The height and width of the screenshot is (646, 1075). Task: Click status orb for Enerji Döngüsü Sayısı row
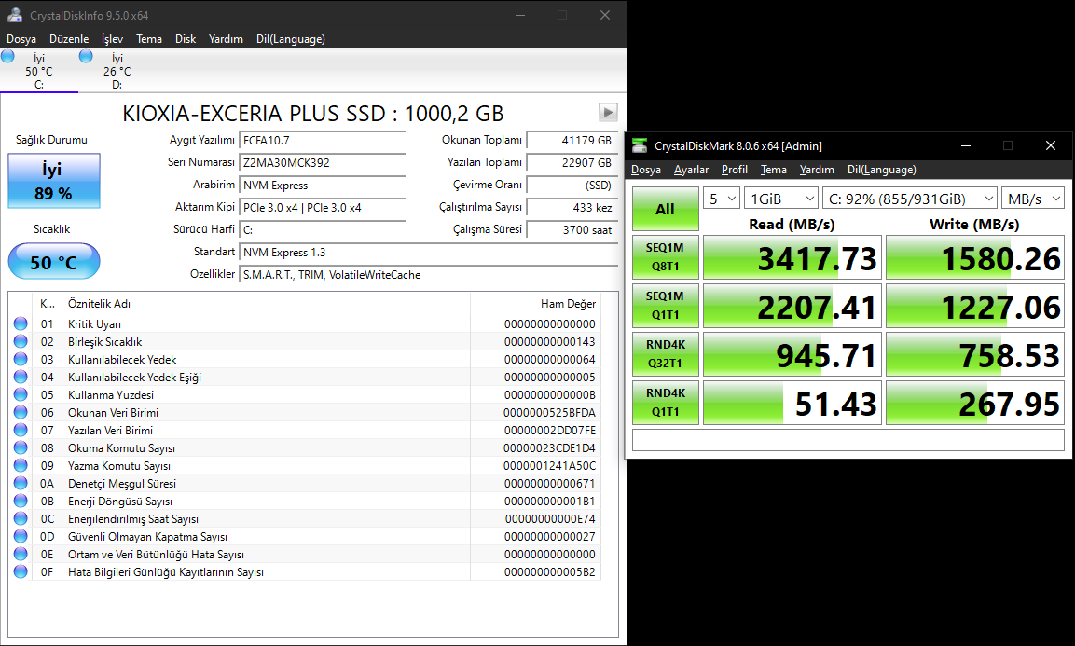[21, 501]
